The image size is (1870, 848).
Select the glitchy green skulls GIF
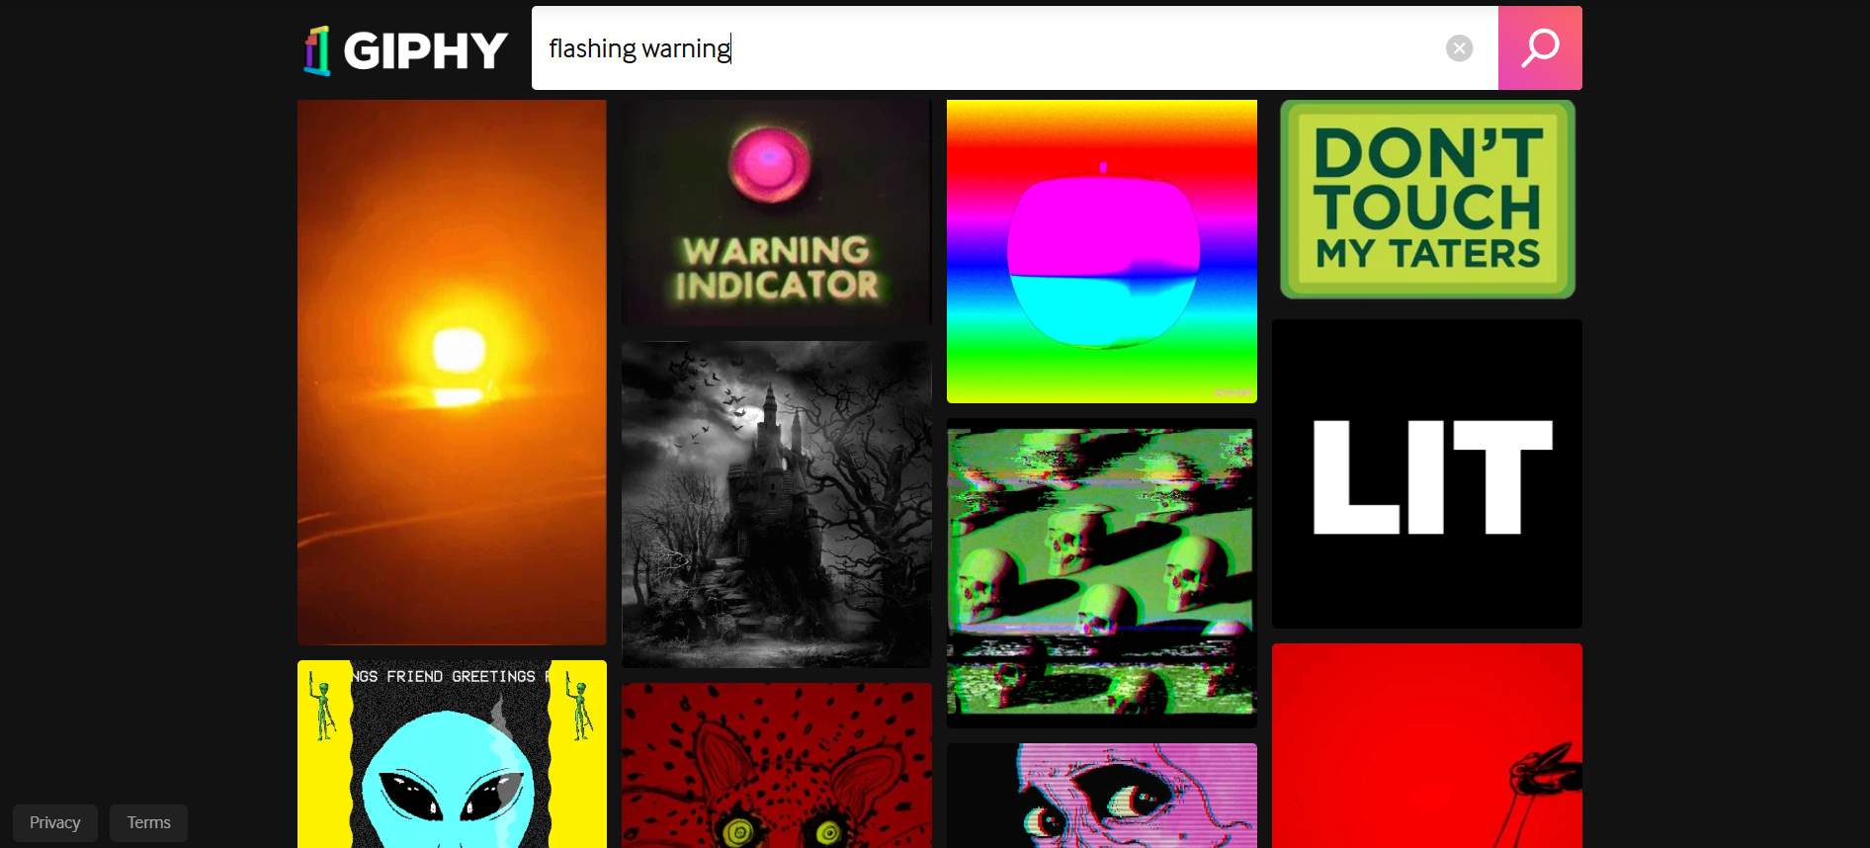[x=1102, y=573]
